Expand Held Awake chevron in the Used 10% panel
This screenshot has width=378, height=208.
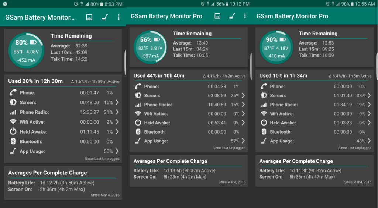(369, 123)
